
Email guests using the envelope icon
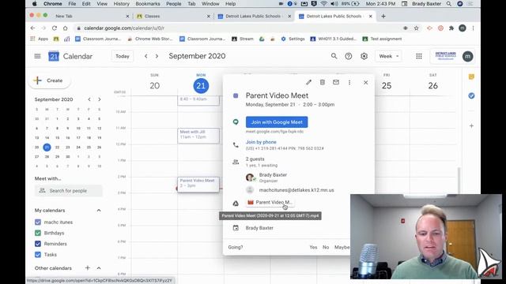pos(336,82)
